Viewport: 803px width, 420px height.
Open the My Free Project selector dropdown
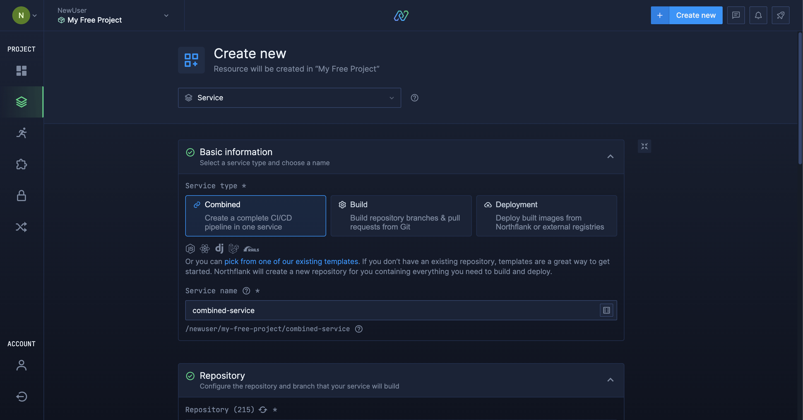point(114,15)
